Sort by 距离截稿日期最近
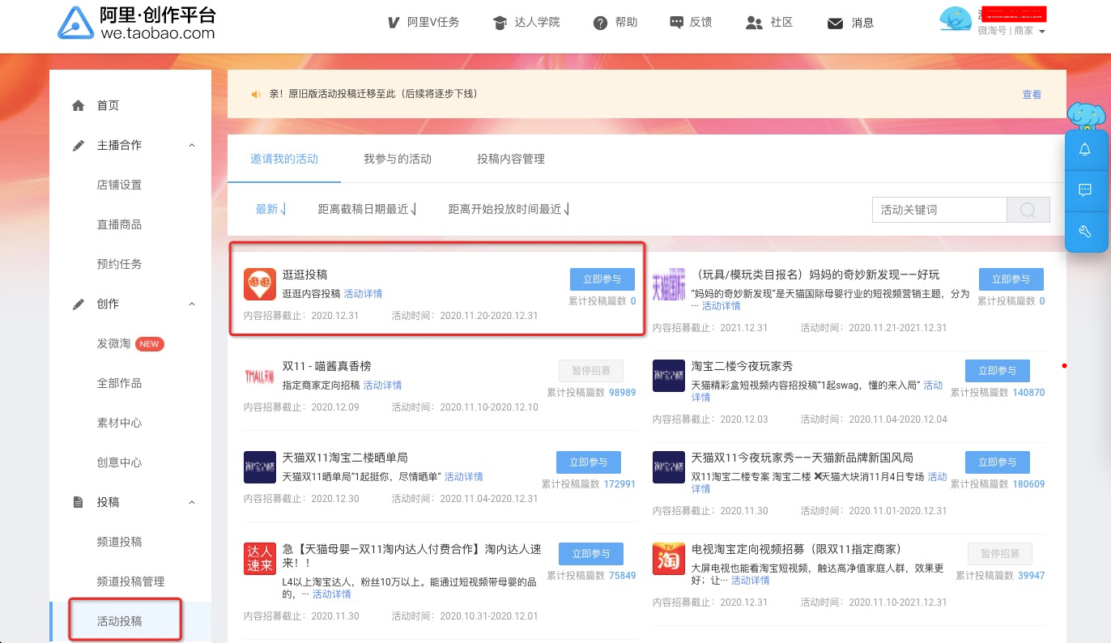This screenshot has width=1111, height=643. [367, 209]
